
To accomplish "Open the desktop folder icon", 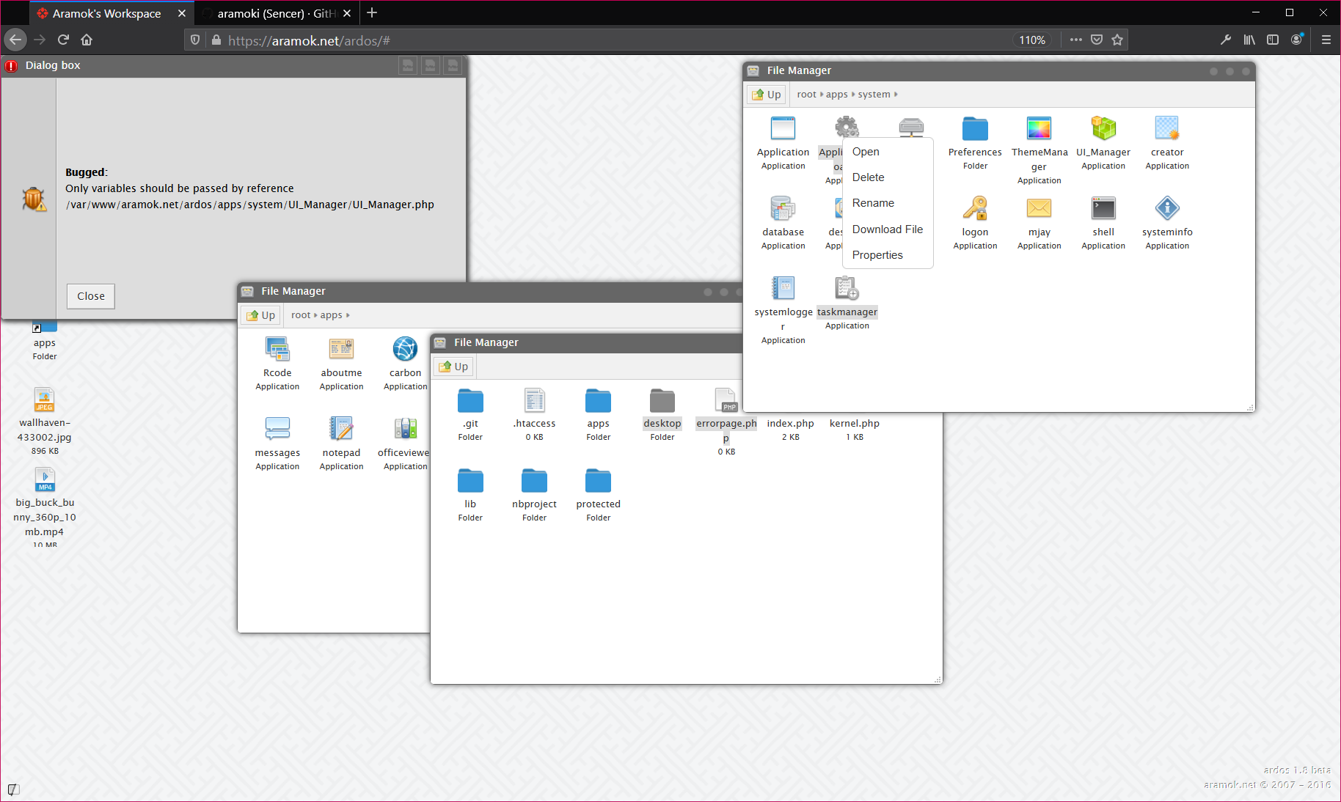I will click(662, 401).
